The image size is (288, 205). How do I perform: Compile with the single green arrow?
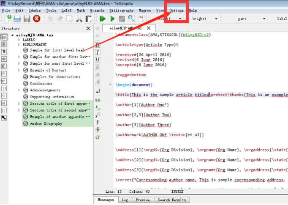tap(112, 19)
